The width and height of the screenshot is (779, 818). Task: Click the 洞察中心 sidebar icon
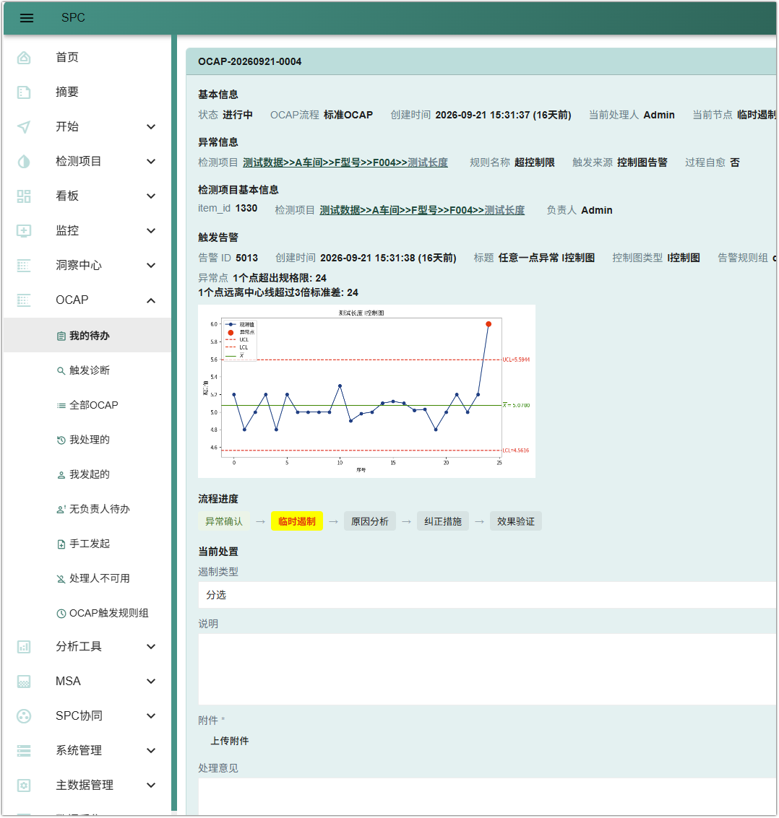tap(24, 266)
